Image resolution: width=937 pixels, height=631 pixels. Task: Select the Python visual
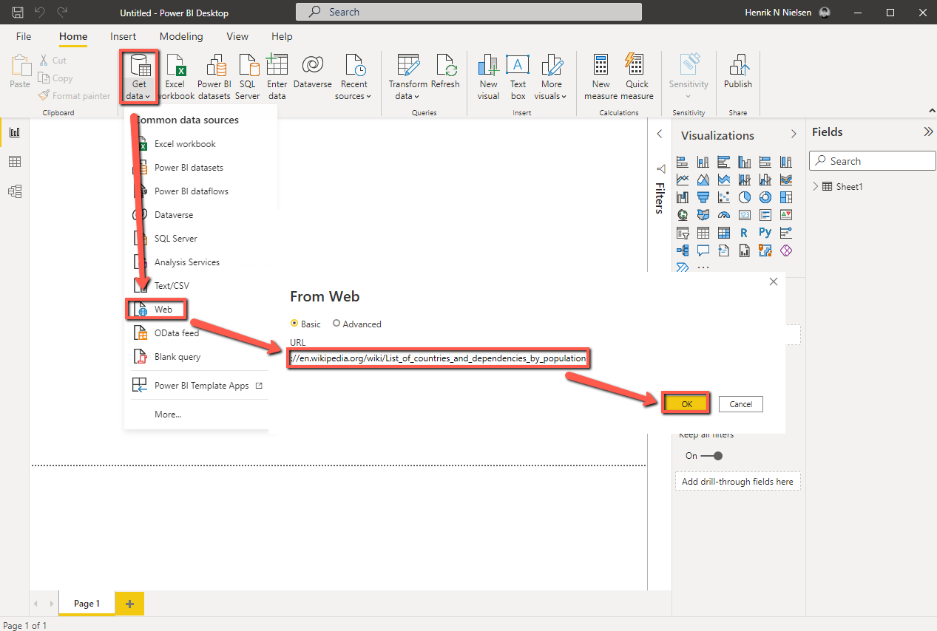coord(765,233)
